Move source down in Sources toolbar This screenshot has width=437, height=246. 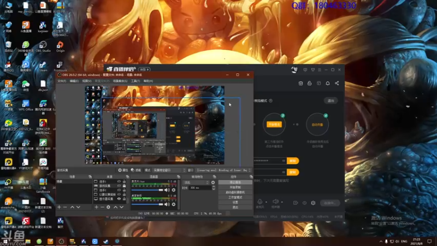click(121, 207)
